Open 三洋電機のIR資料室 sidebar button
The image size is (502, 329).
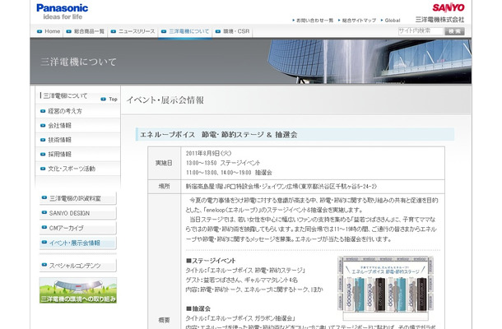click(x=77, y=198)
